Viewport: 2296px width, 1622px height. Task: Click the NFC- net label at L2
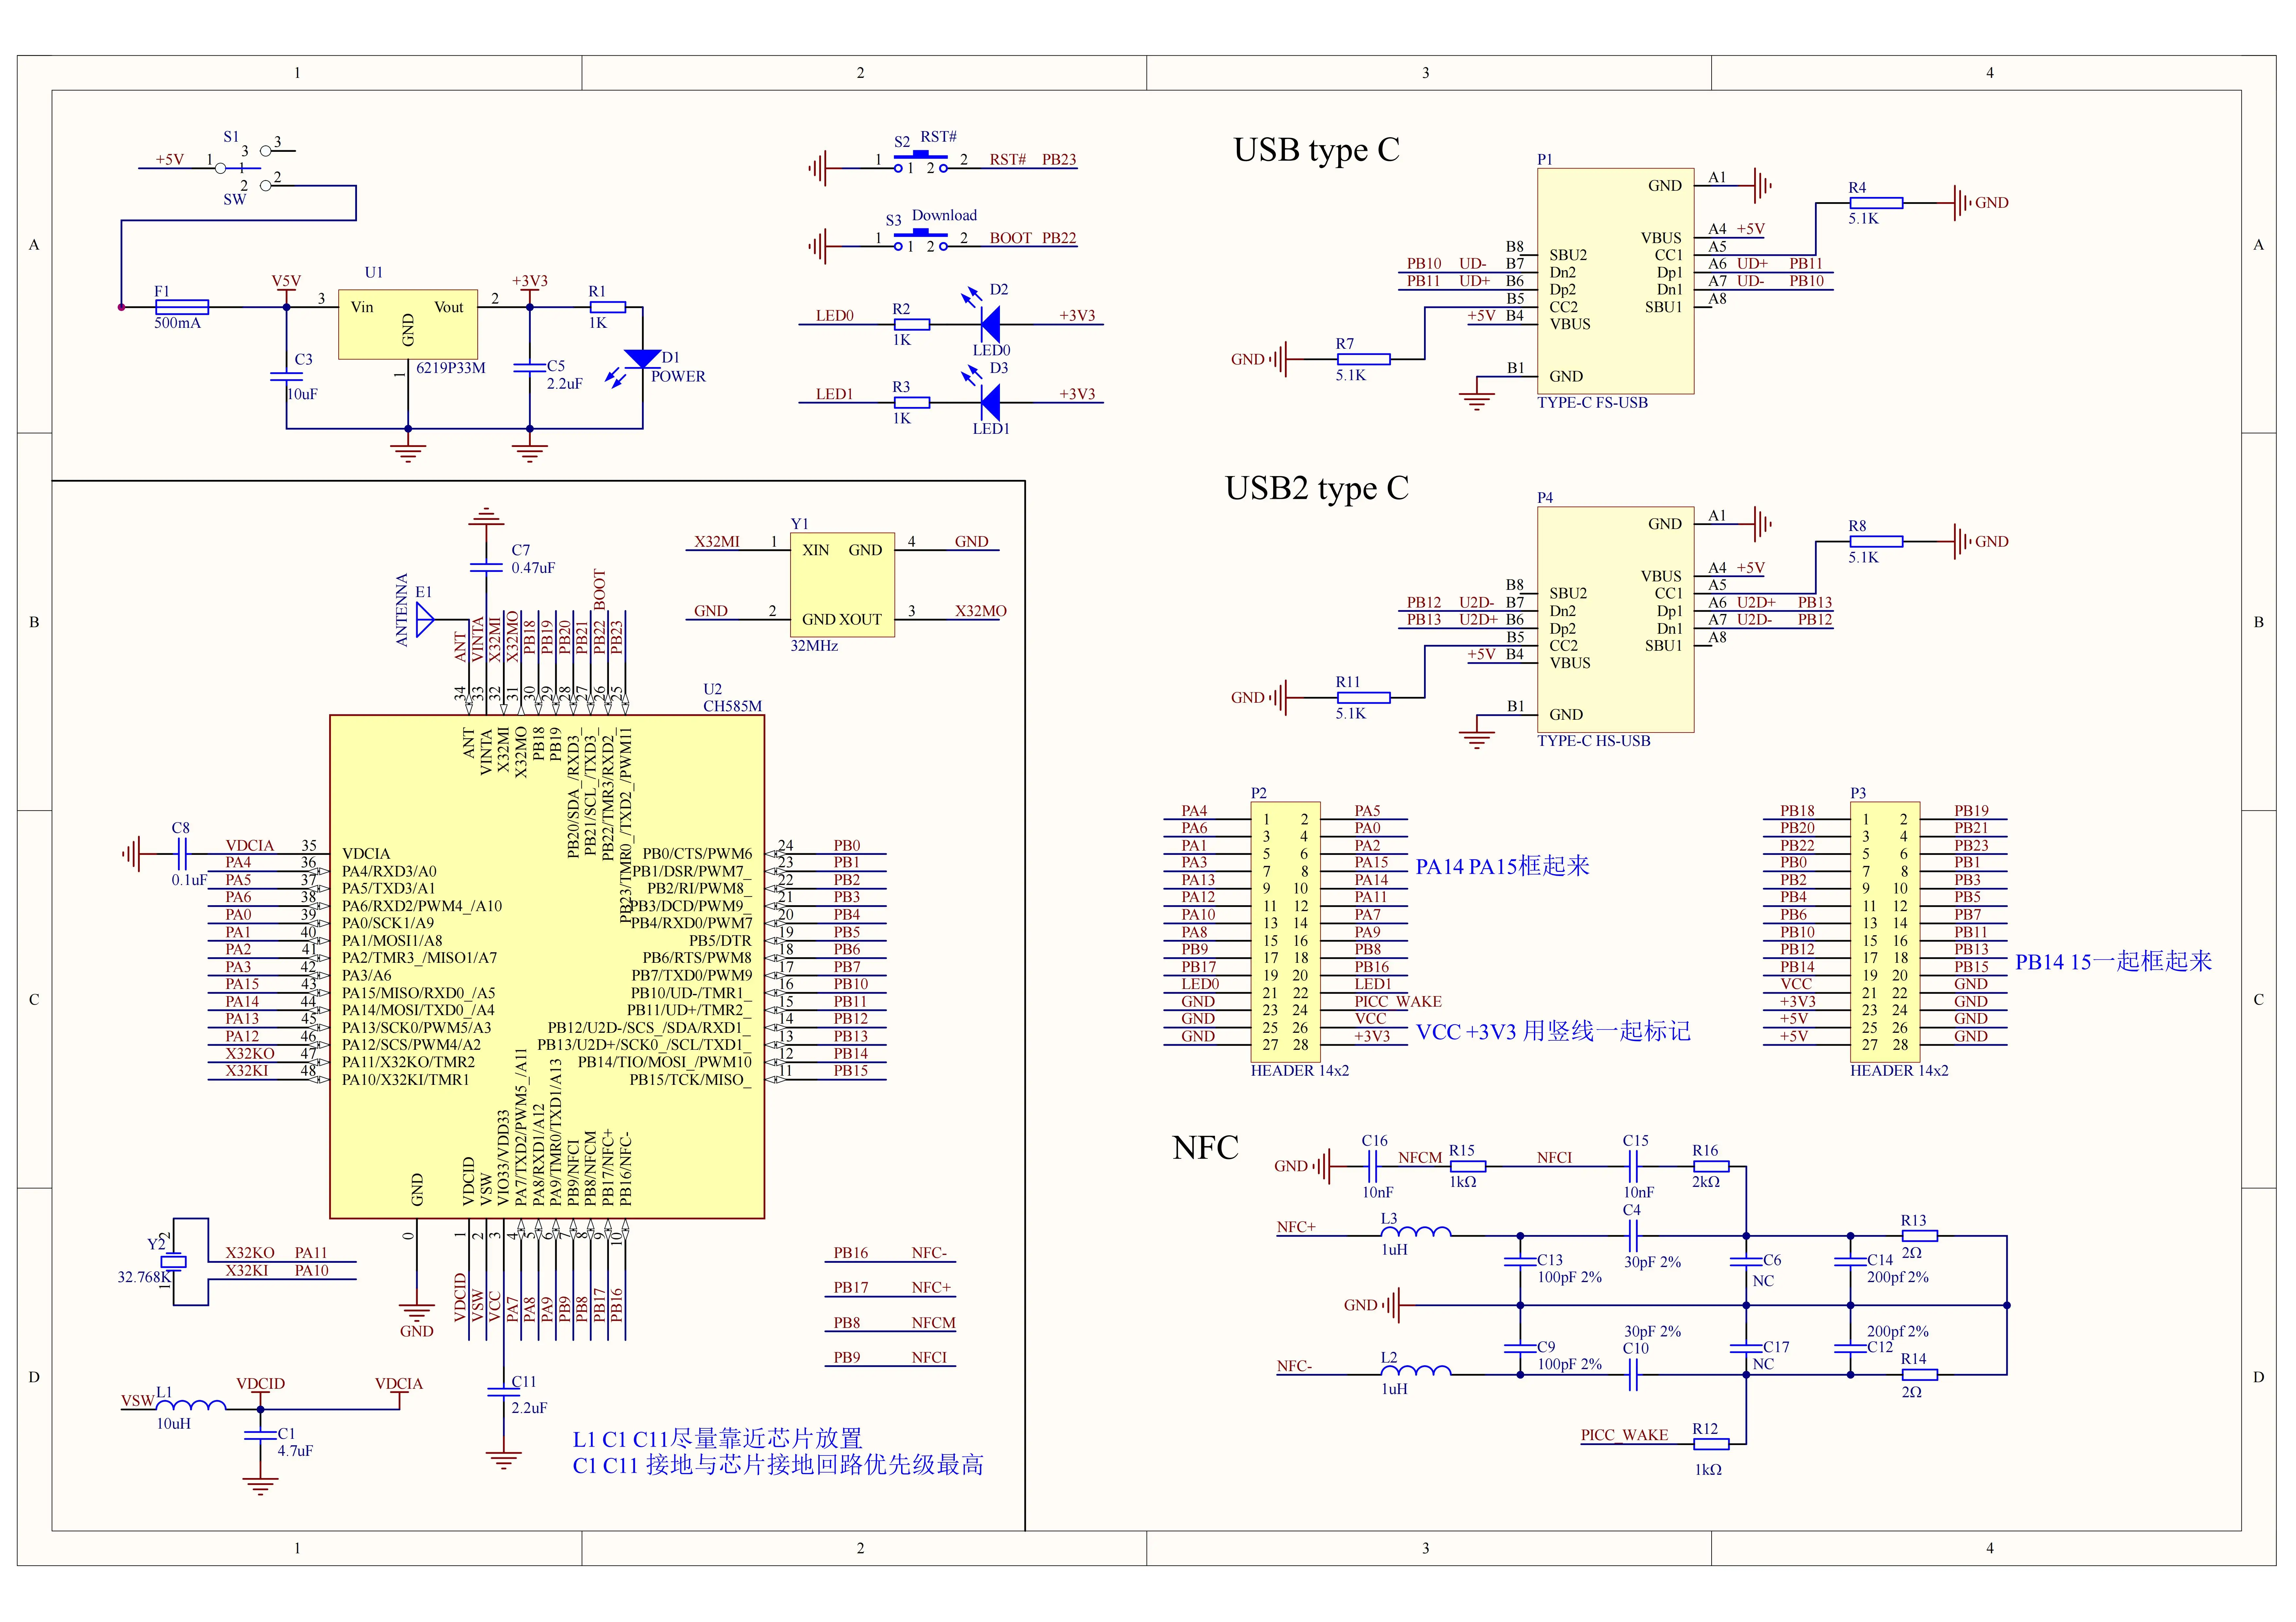(x=1294, y=1366)
